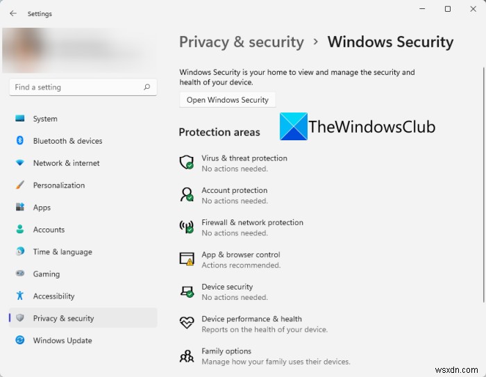Click the vertical scrollbar on right
Screen dimensions: 486x377
(x=483, y=184)
